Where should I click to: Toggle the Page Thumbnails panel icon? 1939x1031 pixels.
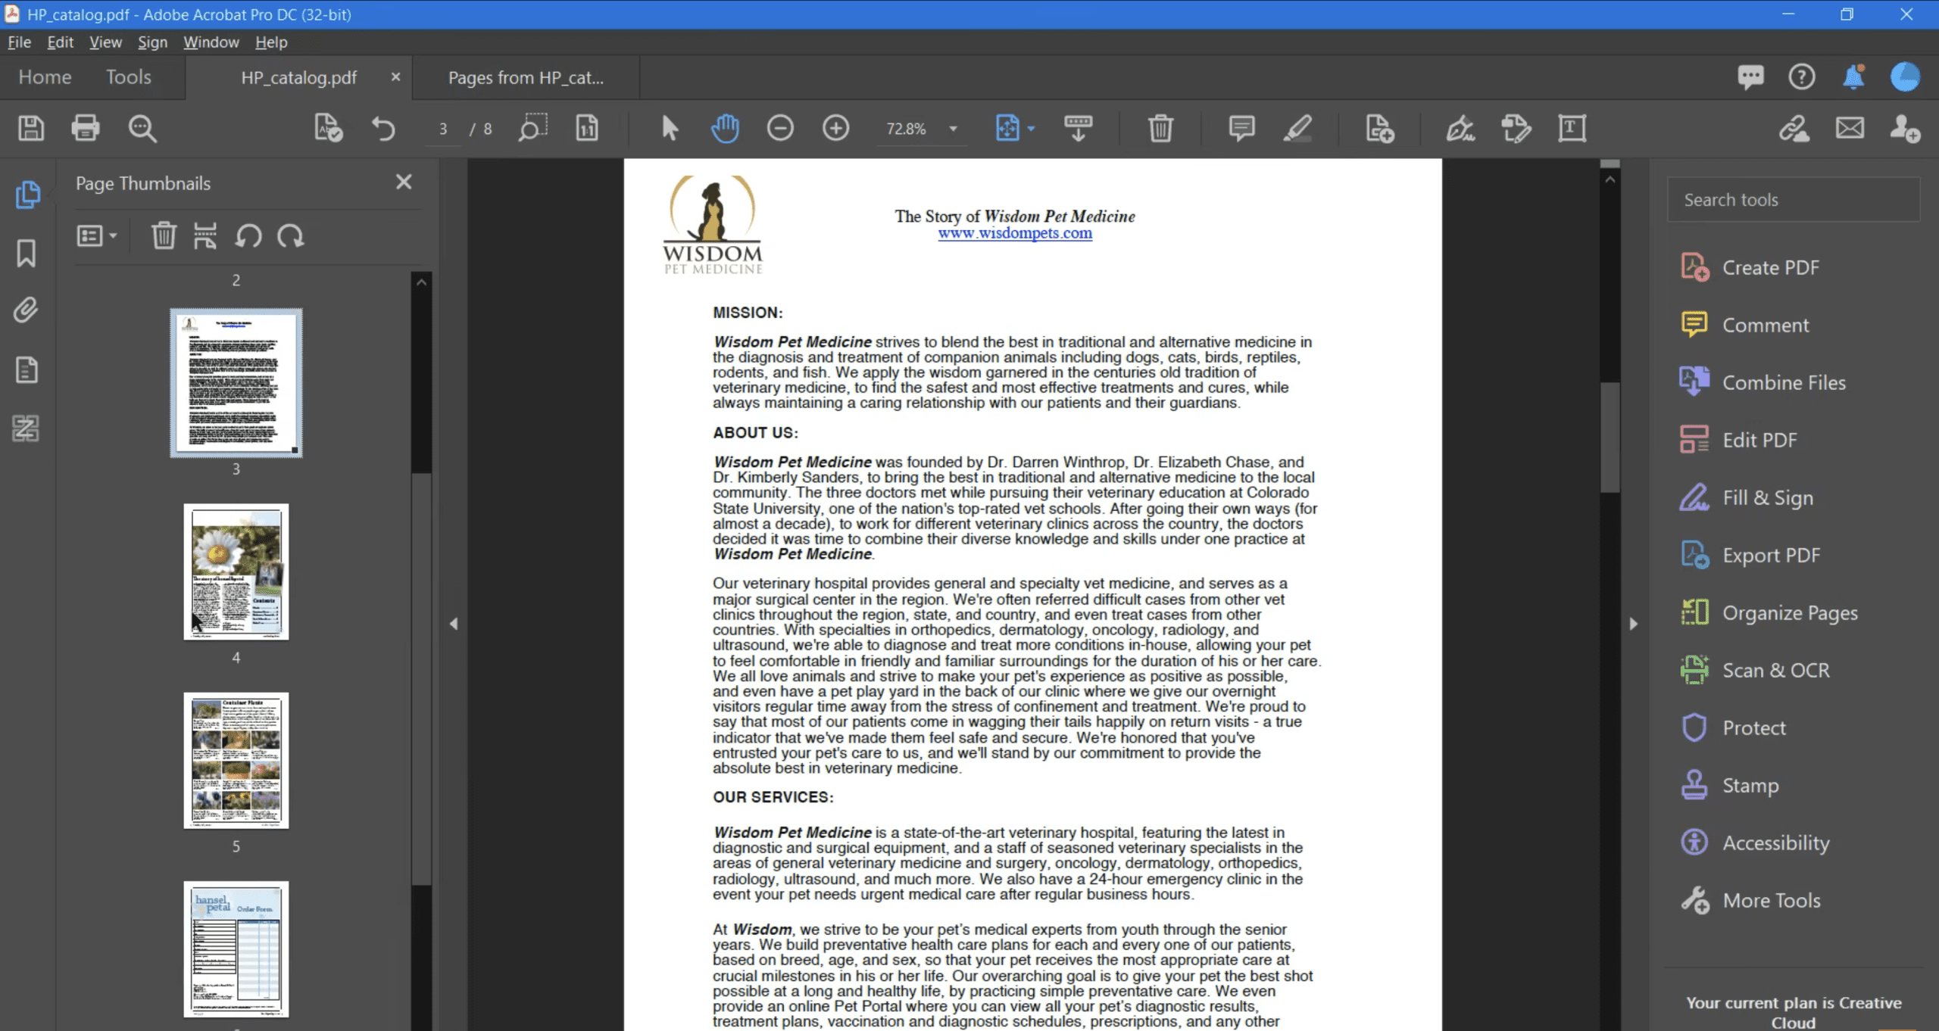(27, 195)
